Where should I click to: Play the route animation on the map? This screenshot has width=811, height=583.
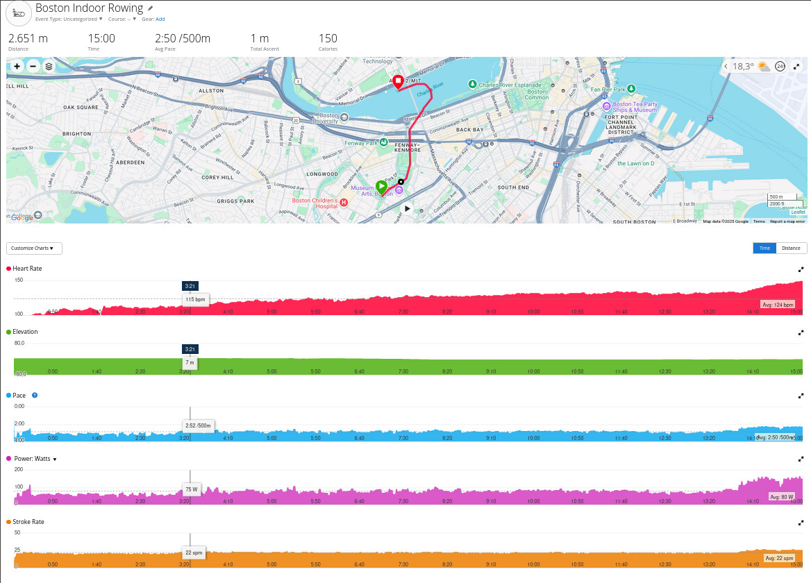408,208
